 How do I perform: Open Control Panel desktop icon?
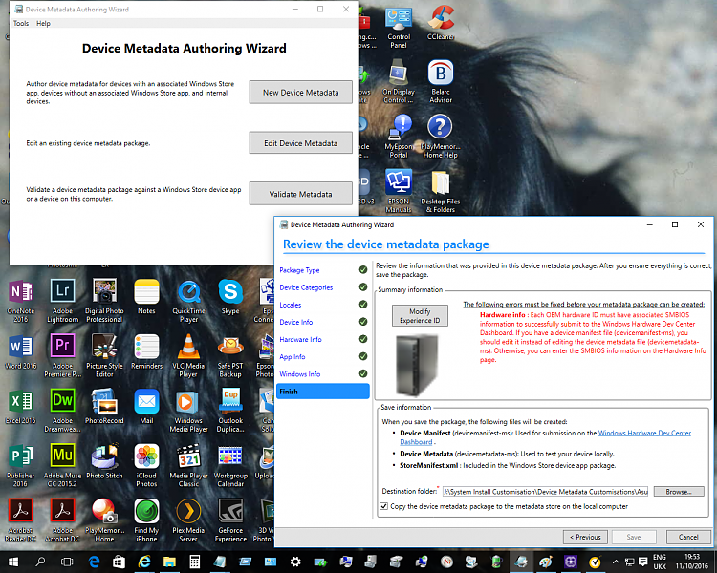click(x=399, y=26)
